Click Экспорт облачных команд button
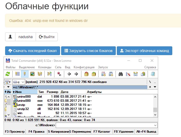Image resolution: width=181 pixels, height=137 pixels. pos(145,51)
